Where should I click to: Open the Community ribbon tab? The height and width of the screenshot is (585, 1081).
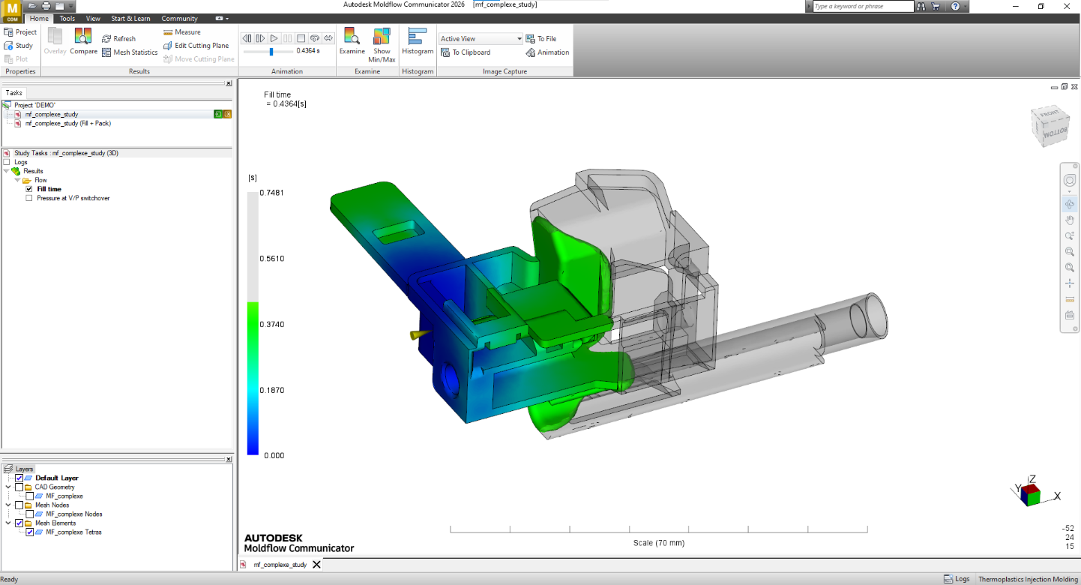(x=180, y=18)
